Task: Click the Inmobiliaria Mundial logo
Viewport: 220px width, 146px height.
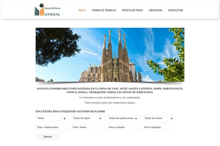Action: [48, 9]
